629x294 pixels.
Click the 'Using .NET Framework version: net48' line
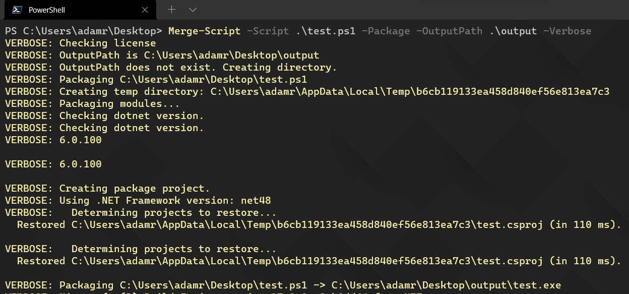click(138, 200)
